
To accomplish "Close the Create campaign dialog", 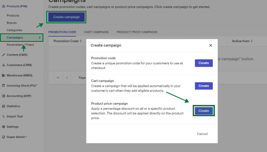I will pos(211,45).
